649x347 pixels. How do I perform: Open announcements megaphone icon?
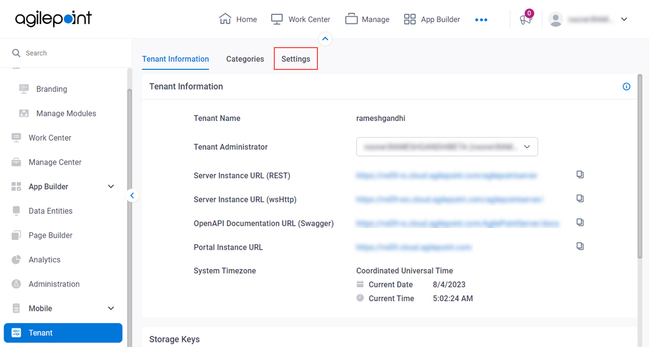526,19
